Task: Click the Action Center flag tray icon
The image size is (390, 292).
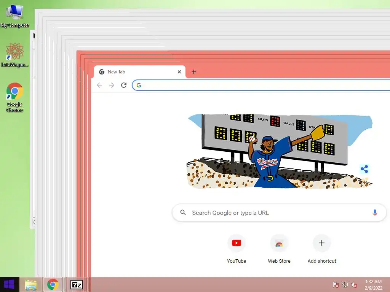Action: [336, 284]
